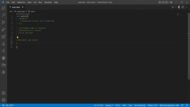Open the File menu
This screenshot has width=190, height=107.
8,2
